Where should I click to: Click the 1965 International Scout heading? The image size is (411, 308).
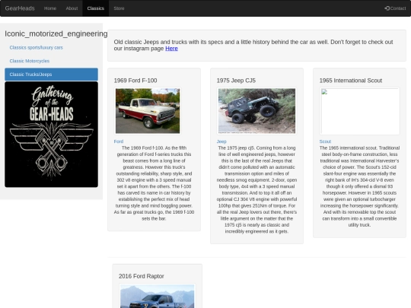351,81
